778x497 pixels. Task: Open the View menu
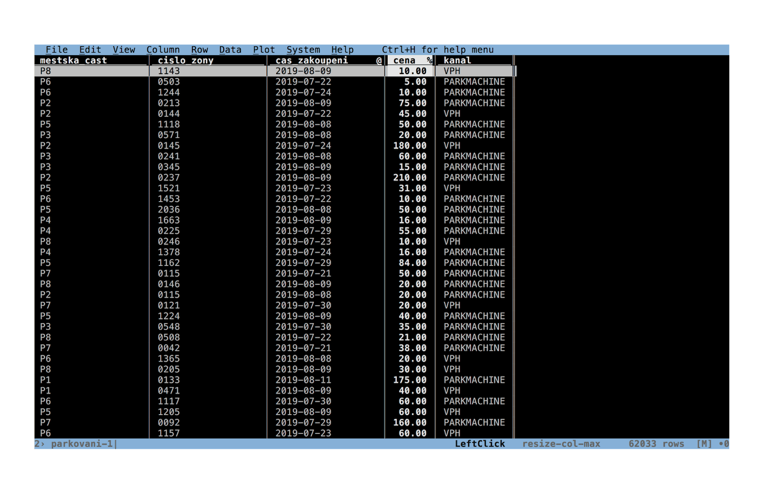[124, 50]
